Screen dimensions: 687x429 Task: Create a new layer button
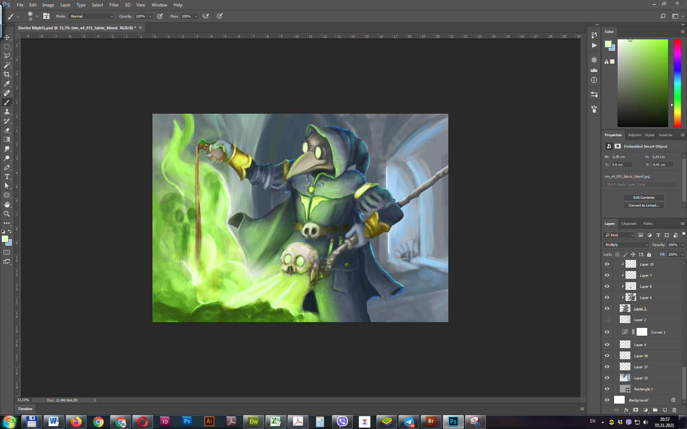pyautogui.click(x=665, y=410)
